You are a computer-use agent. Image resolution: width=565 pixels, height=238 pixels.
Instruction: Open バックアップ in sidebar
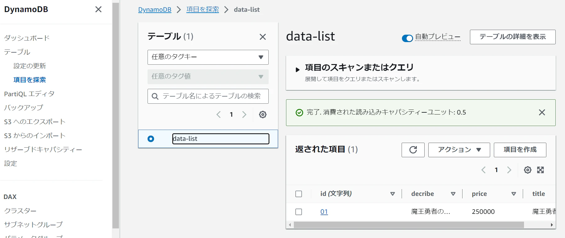pos(24,108)
